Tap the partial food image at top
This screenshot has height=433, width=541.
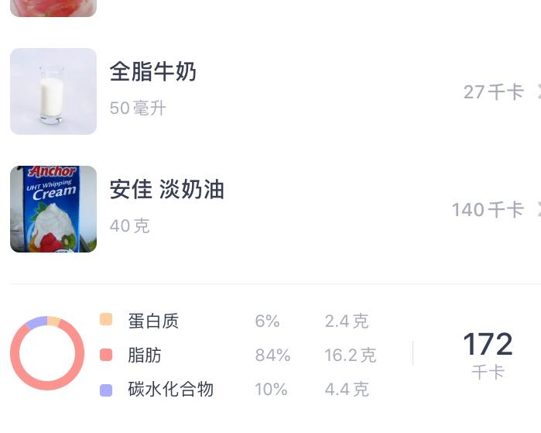[x=53, y=8]
